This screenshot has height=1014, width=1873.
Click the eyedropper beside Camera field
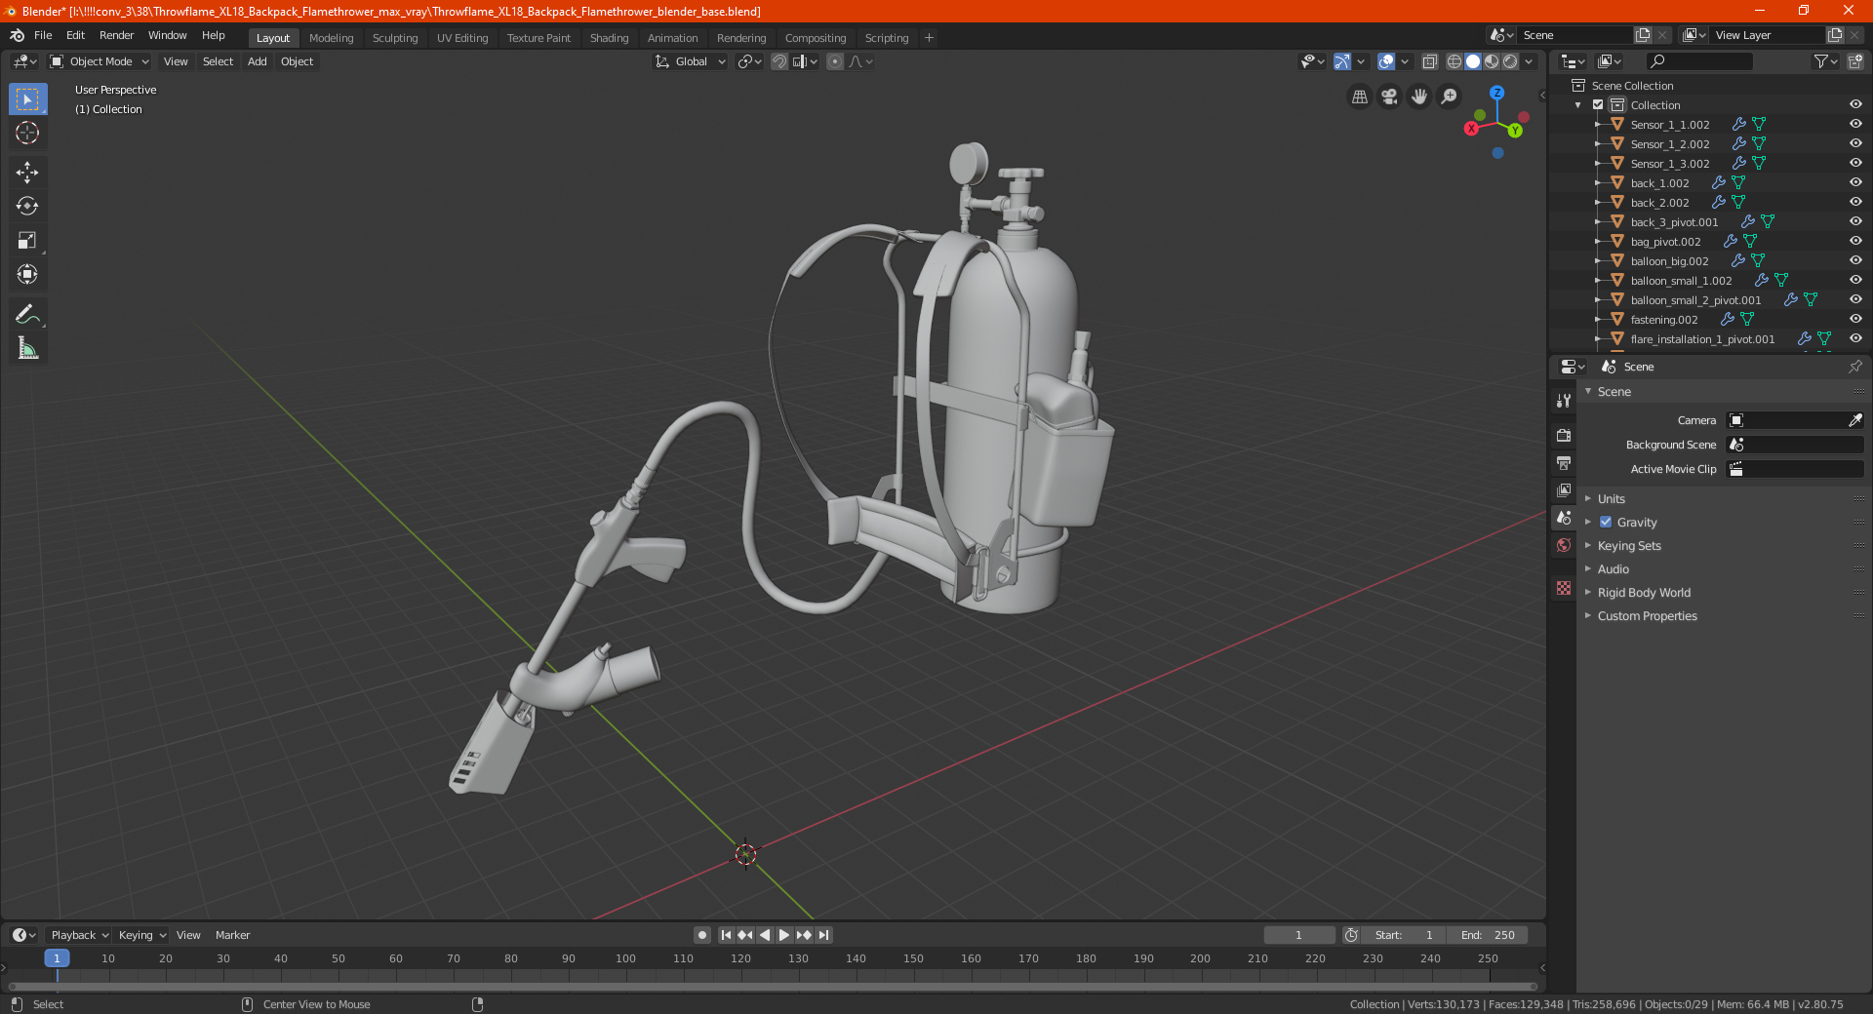(x=1854, y=420)
